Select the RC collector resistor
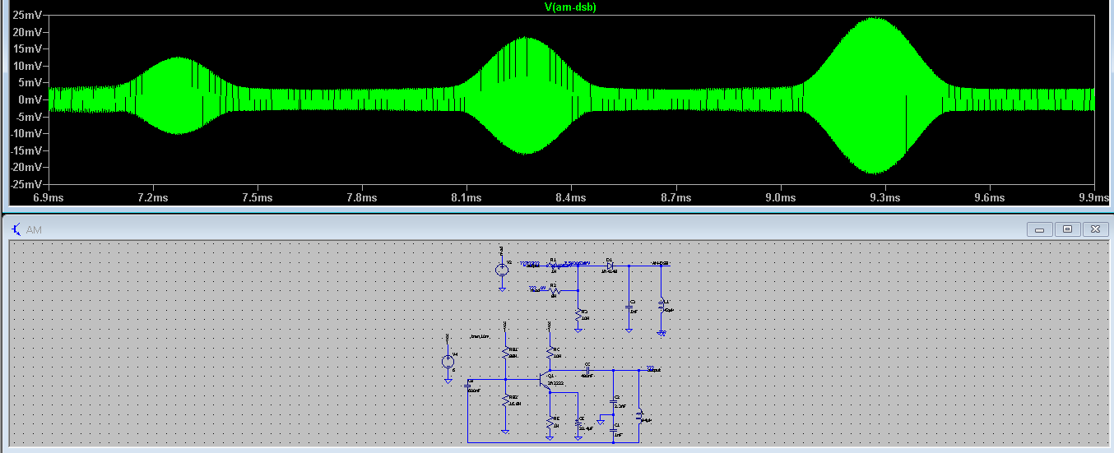1114x453 pixels. 550,352
